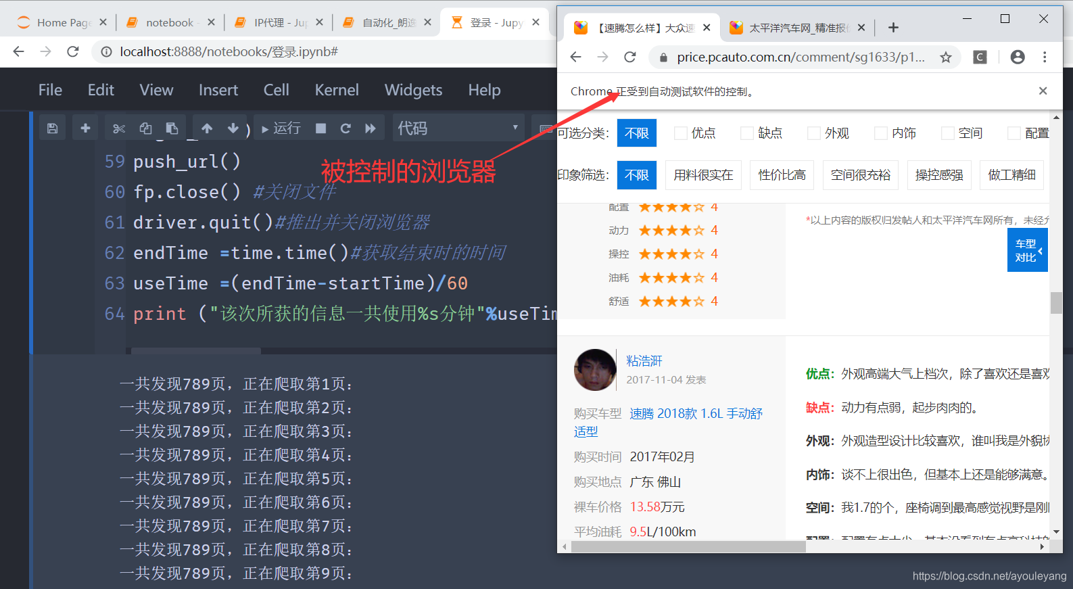
Task: Expand the 车型对比 side panel
Action: [x=1027, y=250]
